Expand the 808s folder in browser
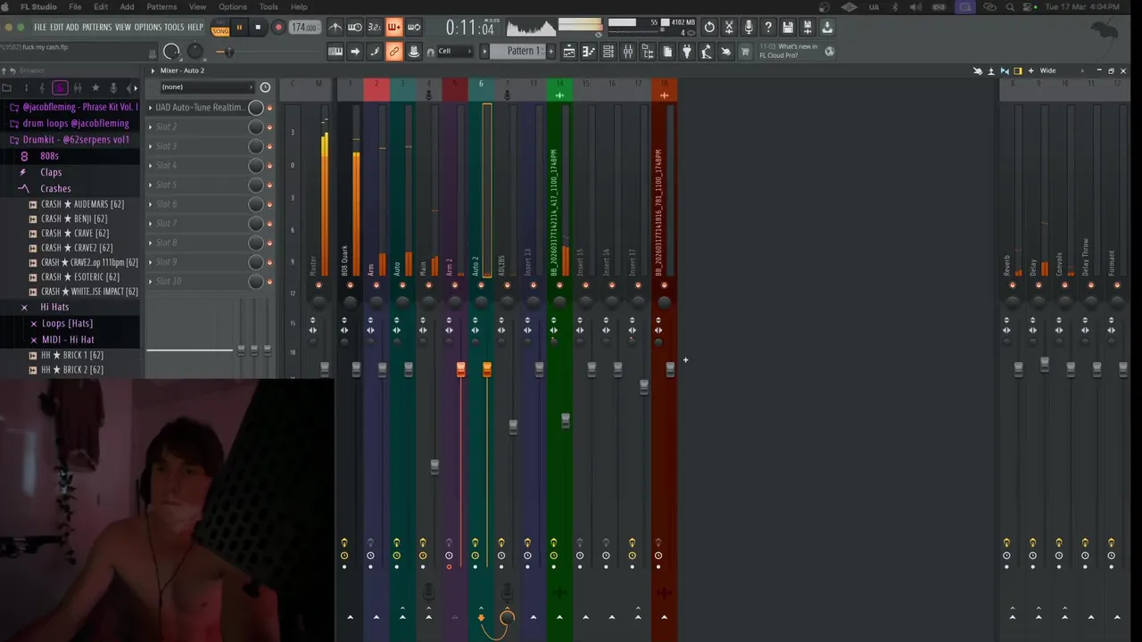The height and width of the screenshot is (642, 1142). pos(49,156)
